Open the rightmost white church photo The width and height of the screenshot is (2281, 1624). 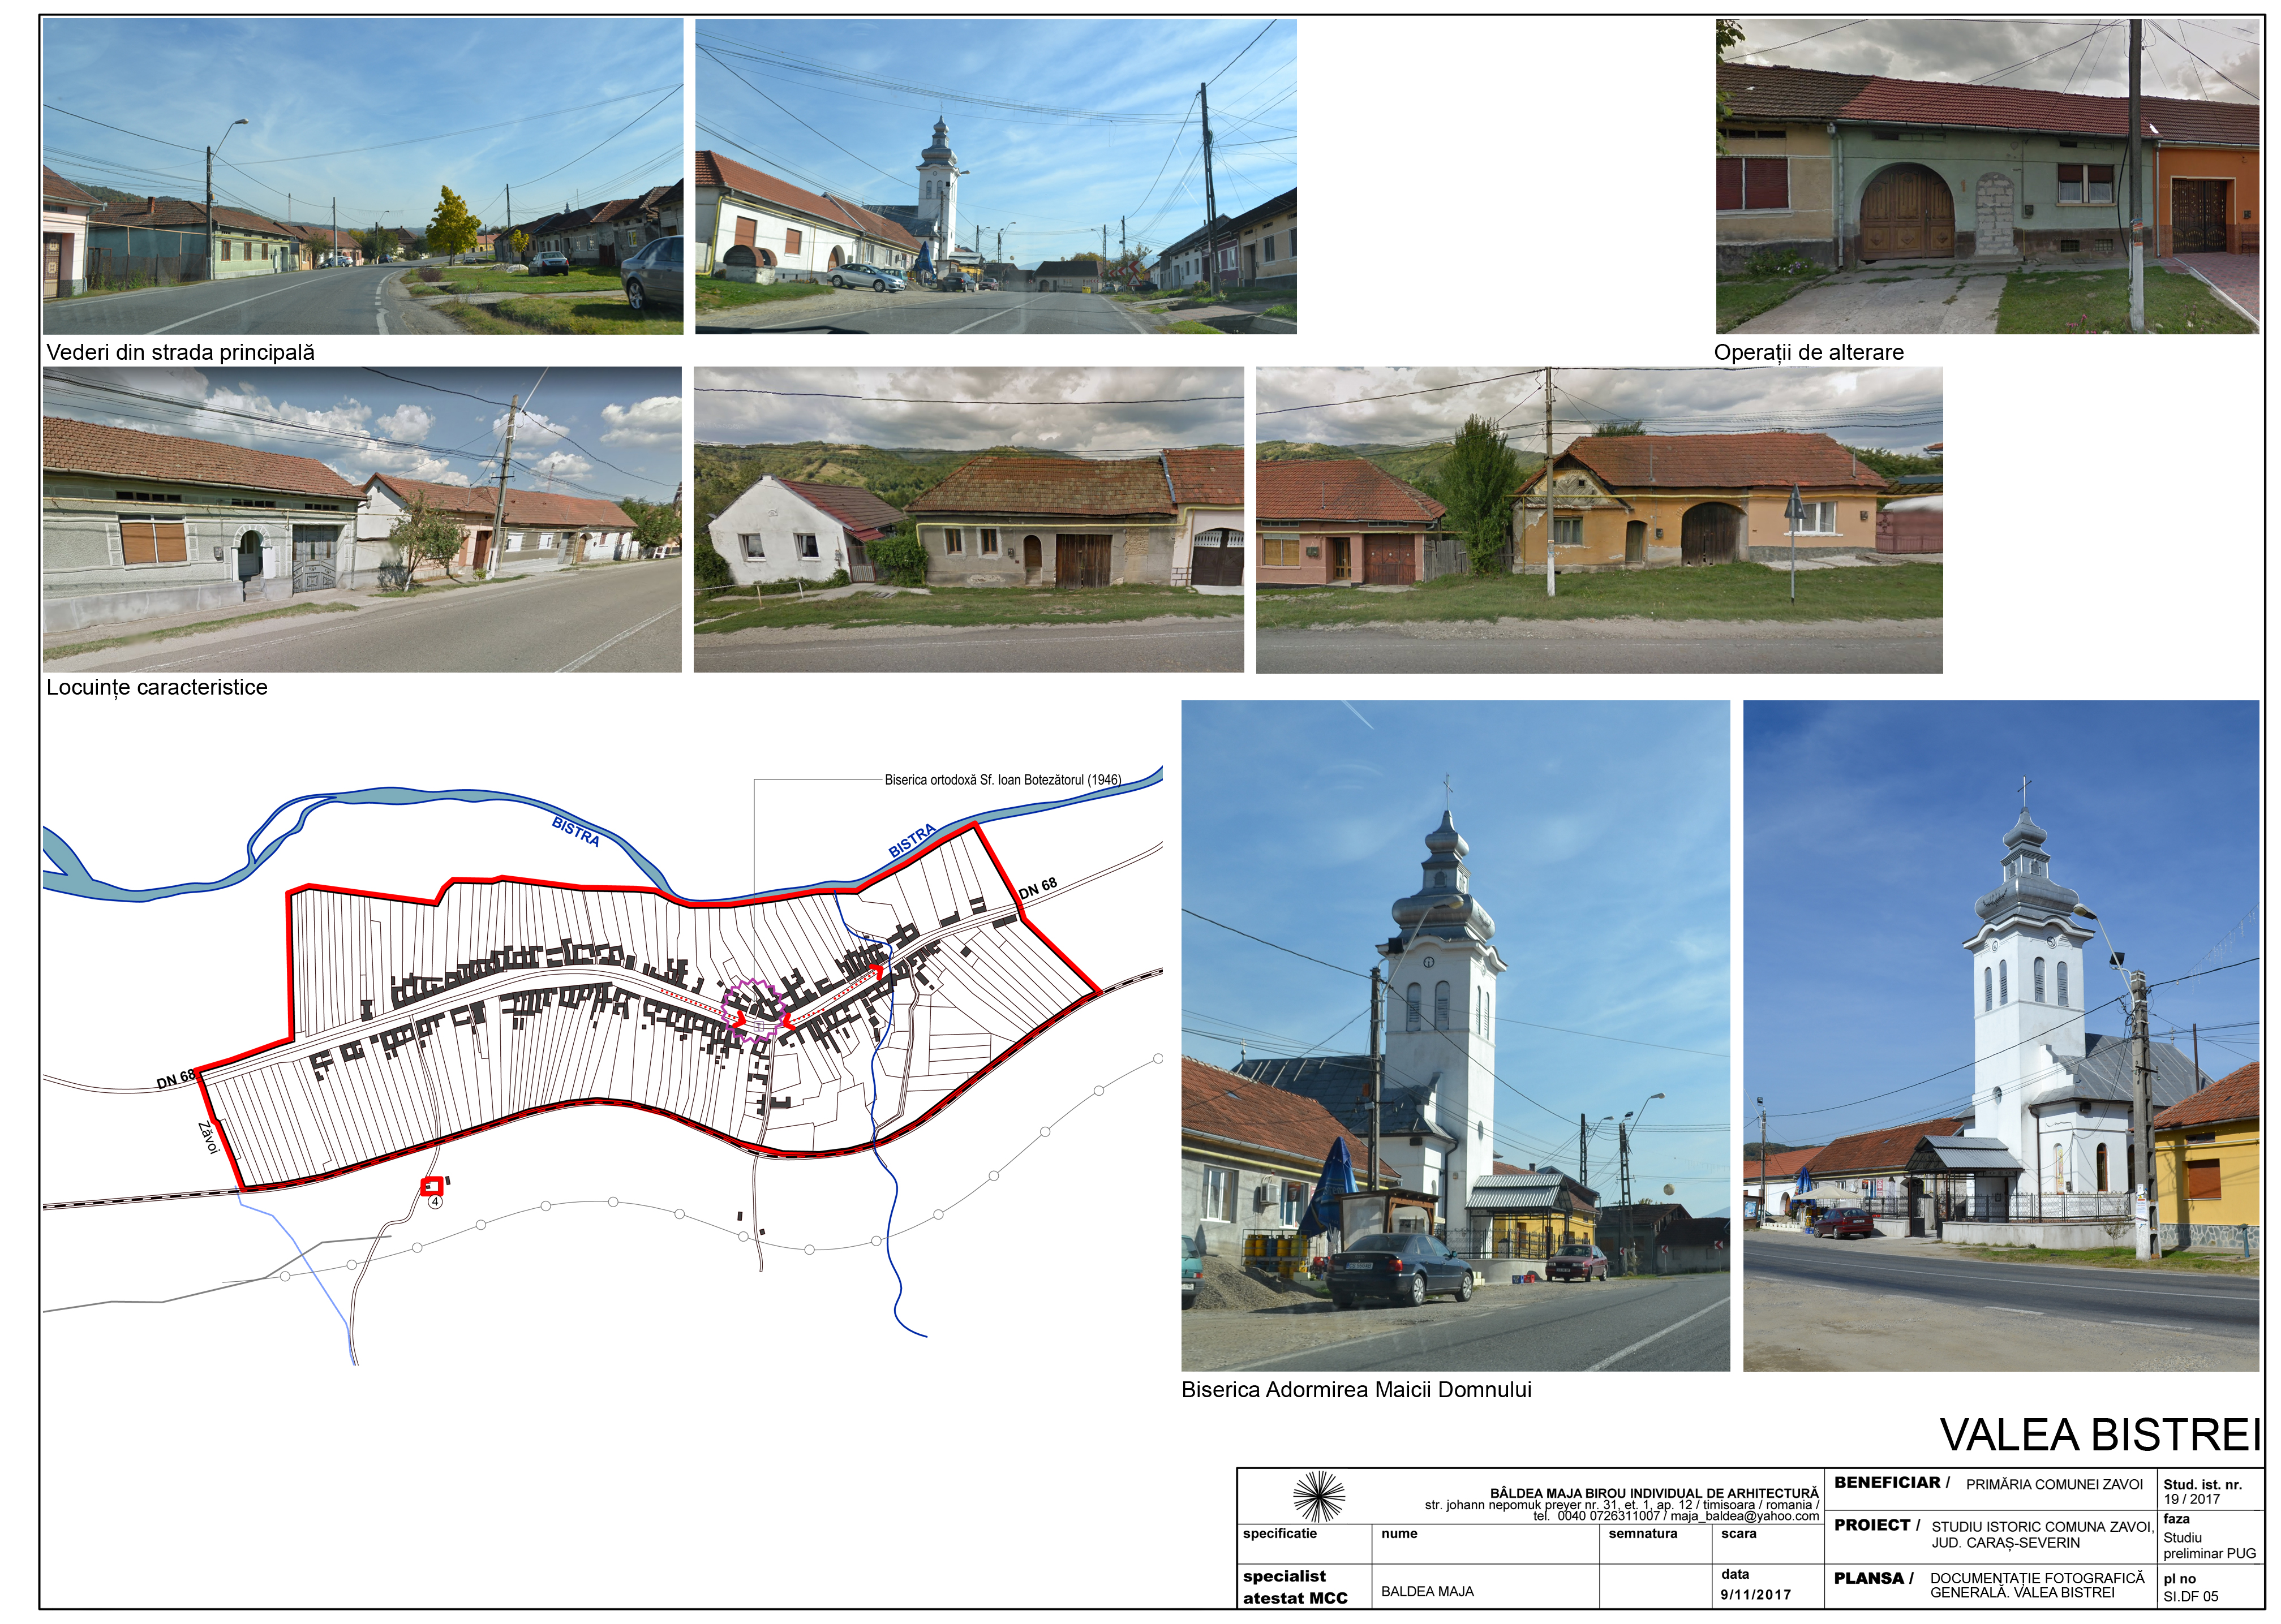[2000, 1035]
